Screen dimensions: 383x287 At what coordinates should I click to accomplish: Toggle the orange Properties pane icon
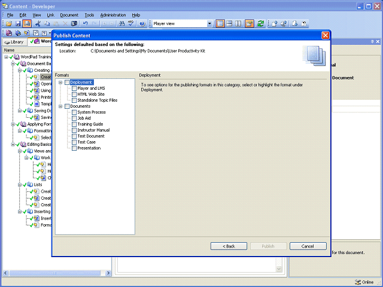click(249, 24)
